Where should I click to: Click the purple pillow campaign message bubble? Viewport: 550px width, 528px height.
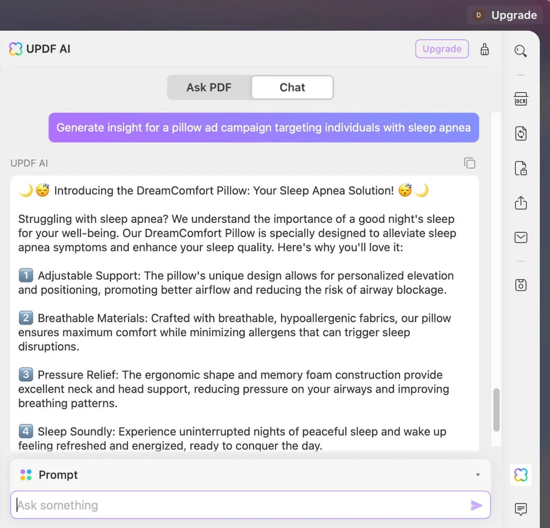pos(264,128)
